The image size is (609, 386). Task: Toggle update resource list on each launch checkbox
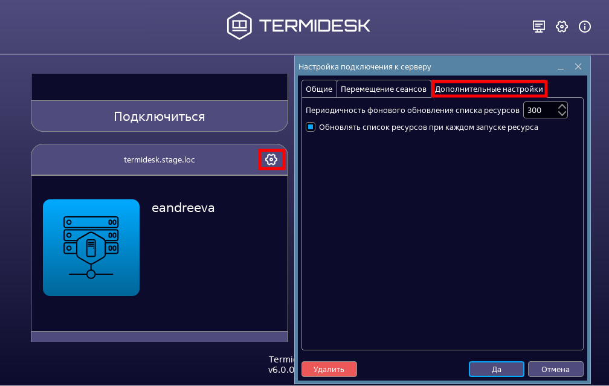click(311, 127)
